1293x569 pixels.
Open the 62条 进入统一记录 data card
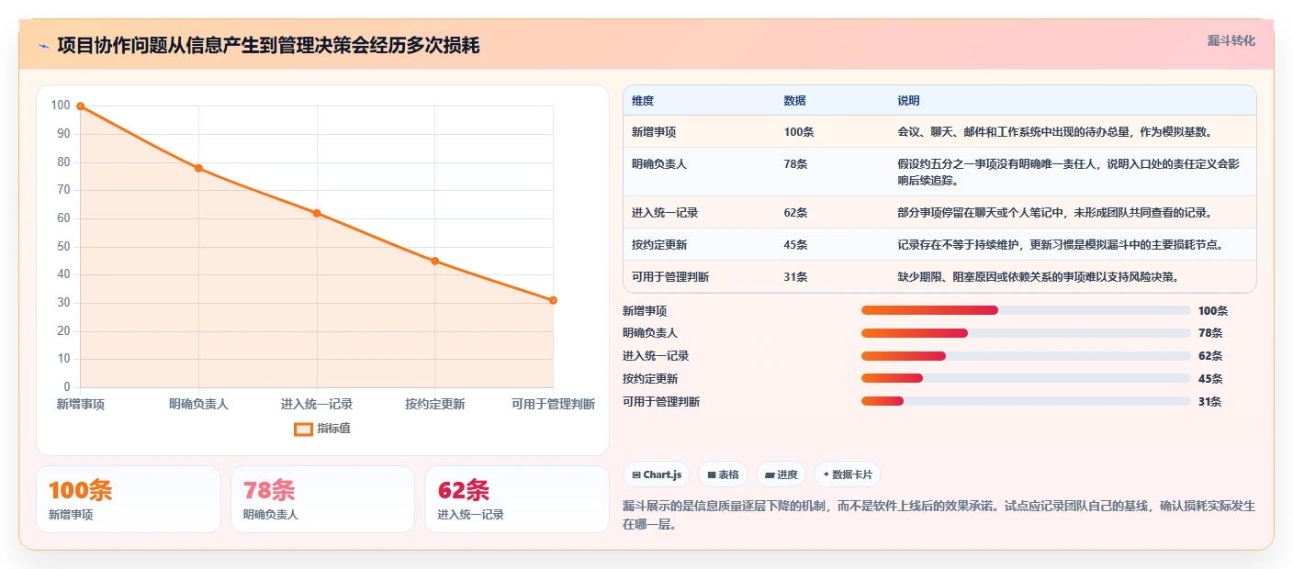pyautogui.click(x=517, y=499)
